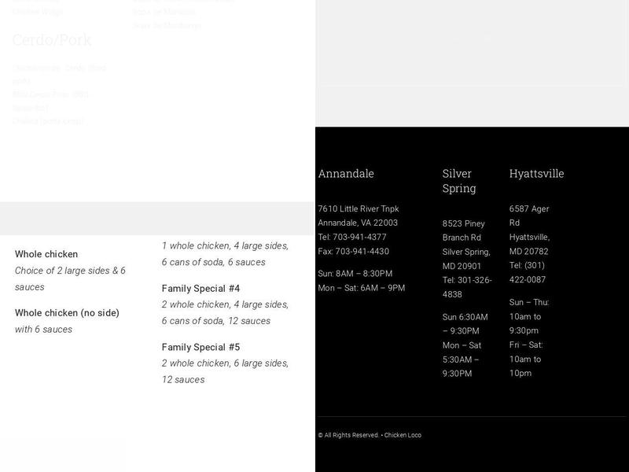Image resolution: width=629 pixels, height=472 pixels.
Task: Click the Silver Spring location heading
Action: tap(459, 181)
